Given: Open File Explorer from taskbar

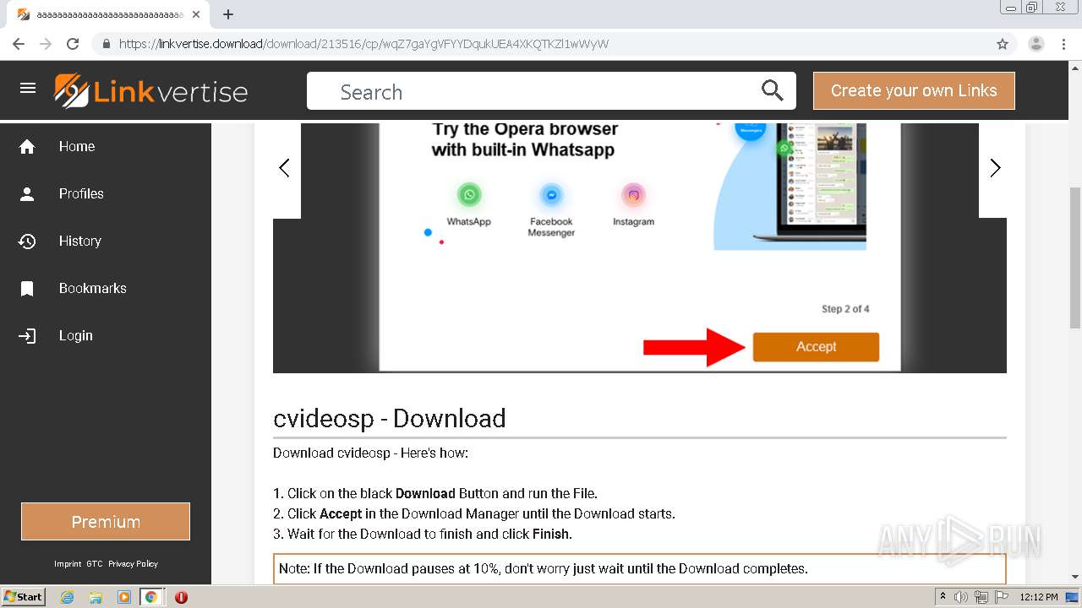Looking at the screenshot, I should click(x=96, y=597).
